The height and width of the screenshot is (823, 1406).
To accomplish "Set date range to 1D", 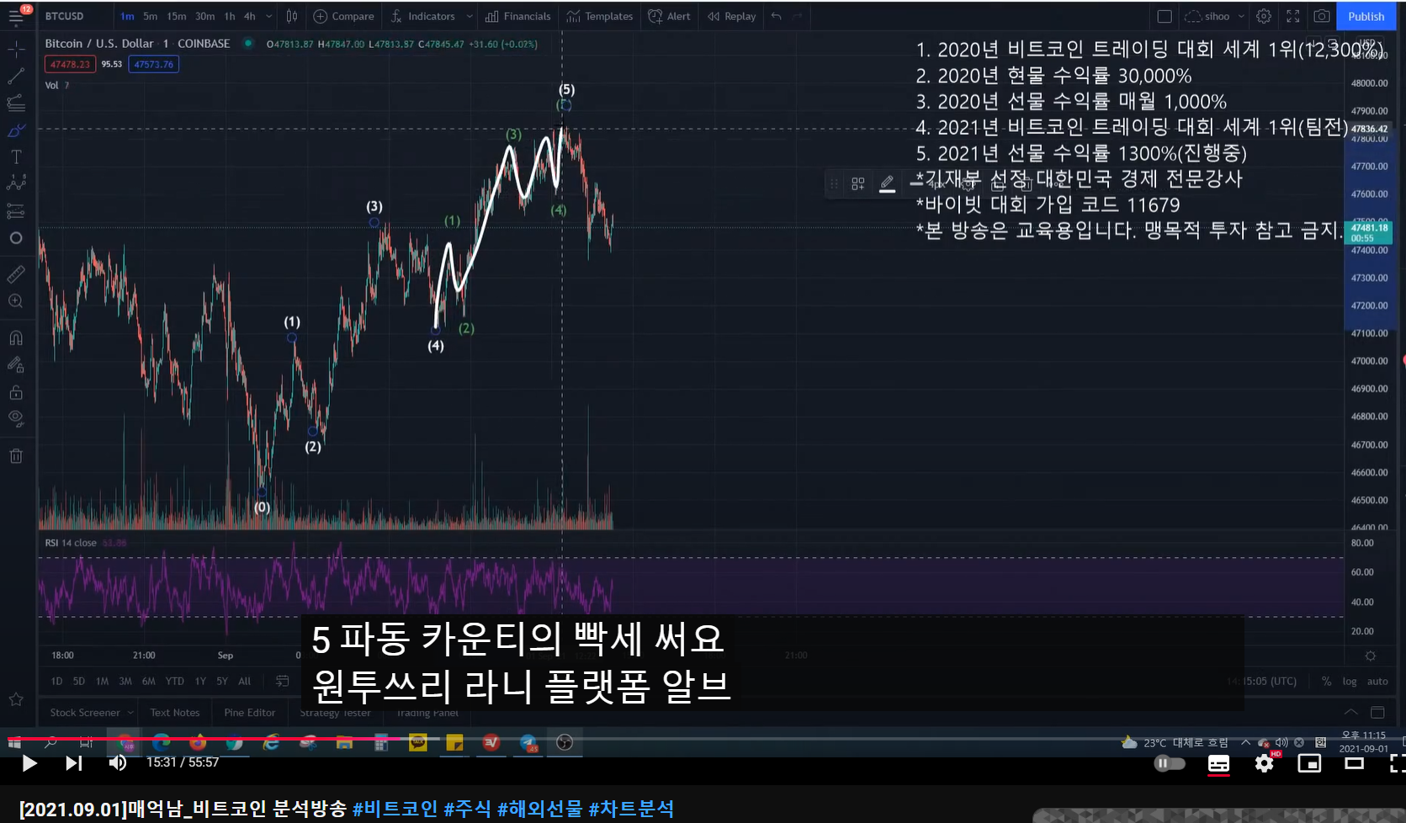I will [x=56, y=681].
